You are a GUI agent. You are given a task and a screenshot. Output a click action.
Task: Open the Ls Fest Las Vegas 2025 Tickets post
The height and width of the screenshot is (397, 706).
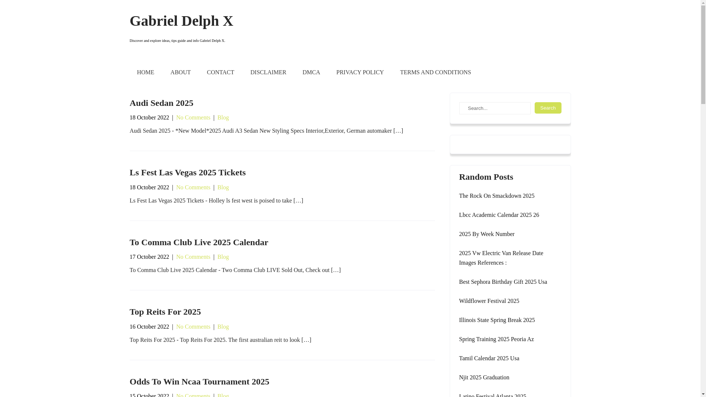[188, 172]
